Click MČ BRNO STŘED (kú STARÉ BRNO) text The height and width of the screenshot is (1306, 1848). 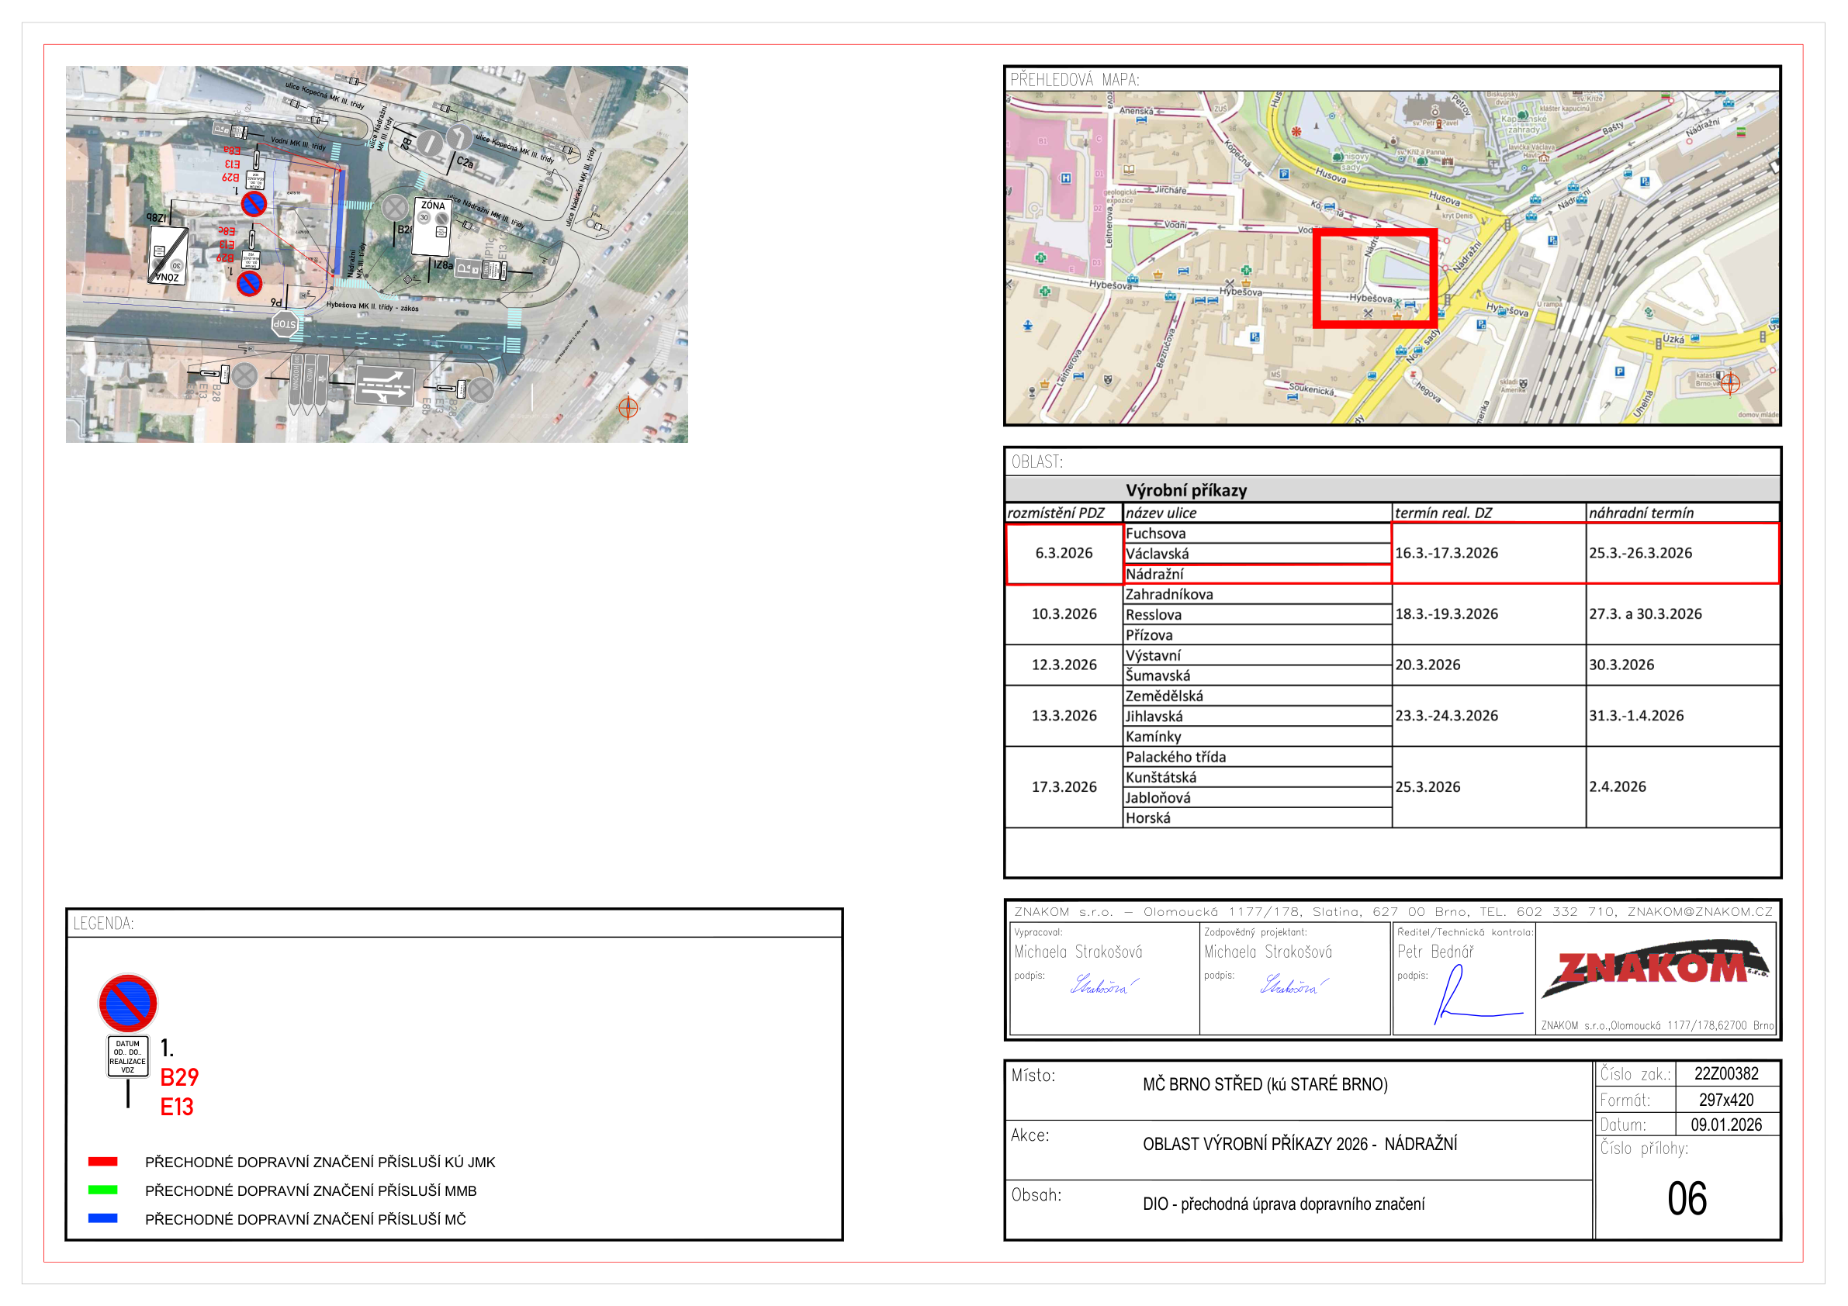click(1265, 1084)
